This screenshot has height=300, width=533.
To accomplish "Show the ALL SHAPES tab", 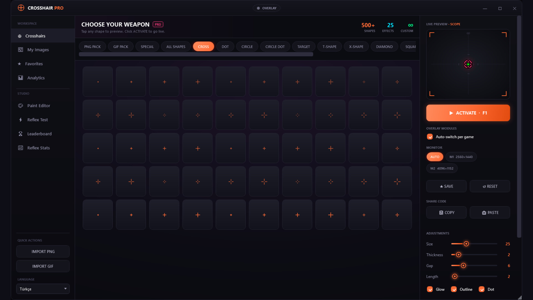I will (176, 47).
